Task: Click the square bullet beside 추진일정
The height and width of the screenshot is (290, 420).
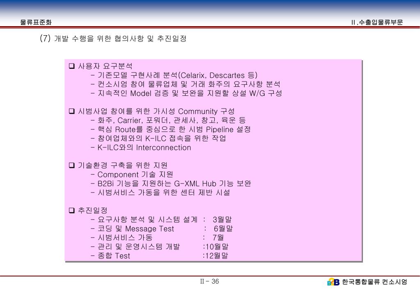Action: [x=71, y=211]
